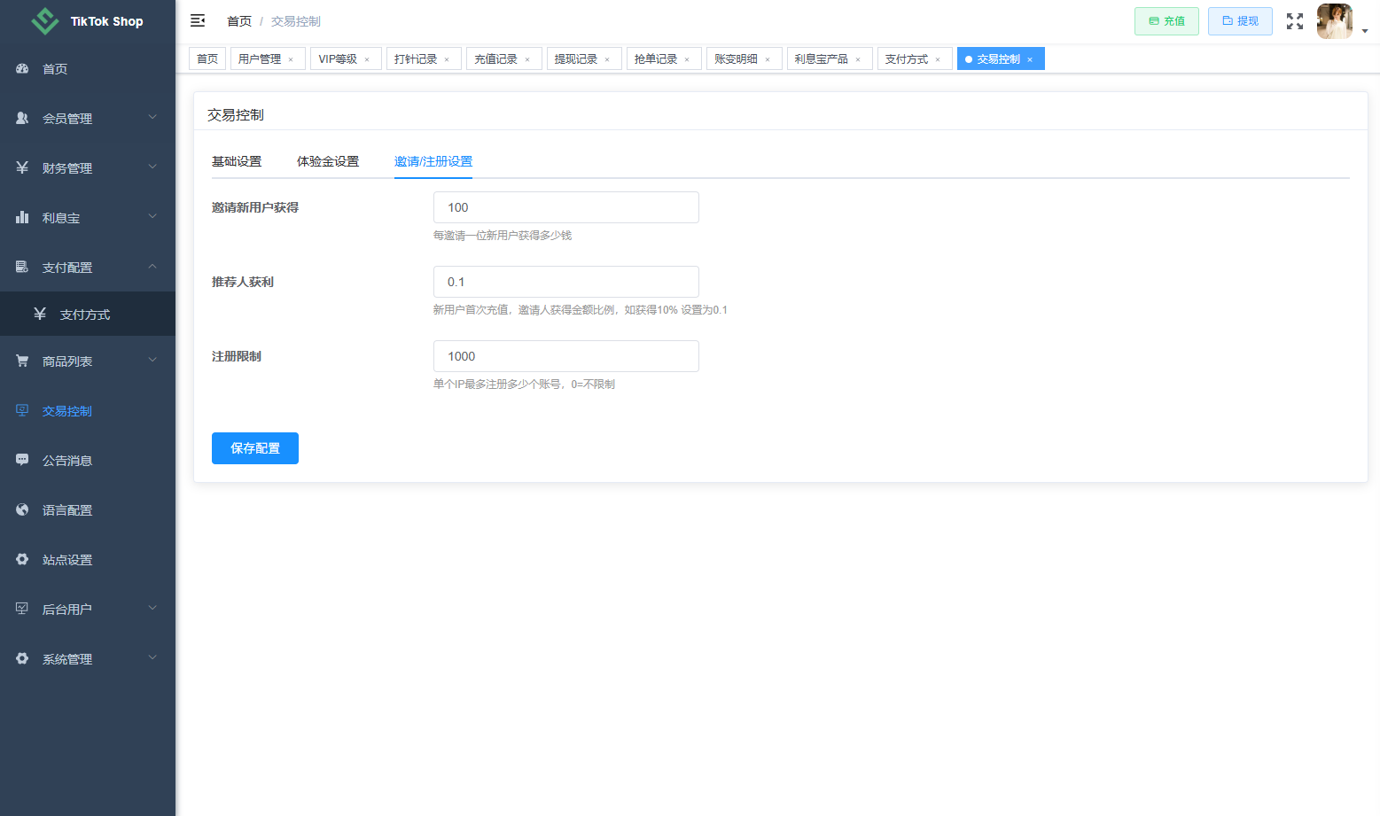Click the 保存配置 button
Screen dimensions: 1380x816
point(255,448)
